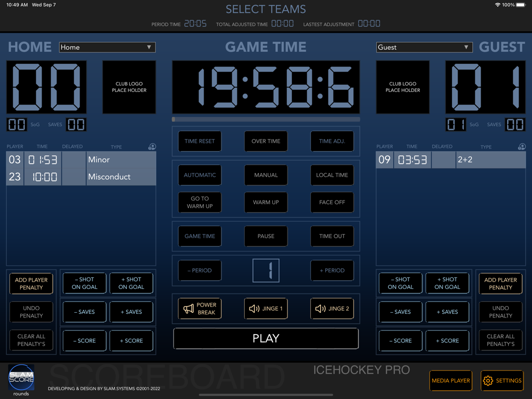Select player 03's Minor penalty row

pyautogui.click(x=81, y=159)
